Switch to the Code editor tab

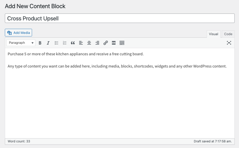[x=228, y=34]
